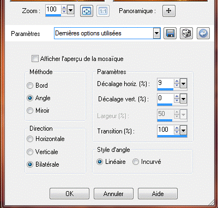Screen dimensions: 218x208
Task: Save preset with the floppy disk icon
Action: pyautogui.click(x=170, y=33)
